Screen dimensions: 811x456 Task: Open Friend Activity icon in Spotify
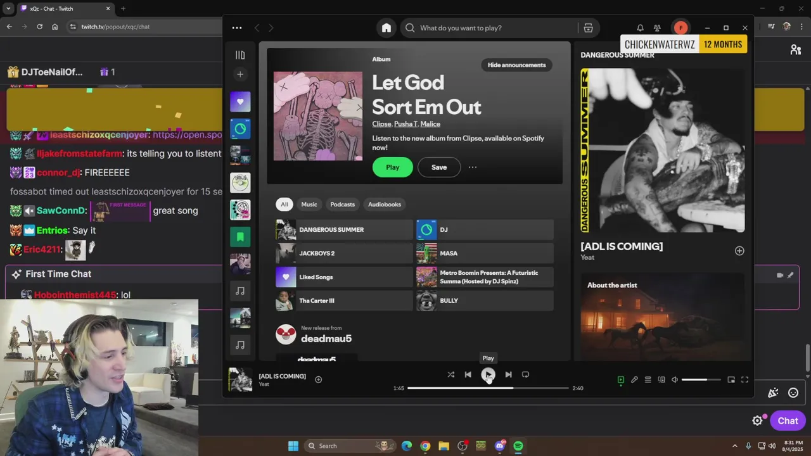(657, 28)
